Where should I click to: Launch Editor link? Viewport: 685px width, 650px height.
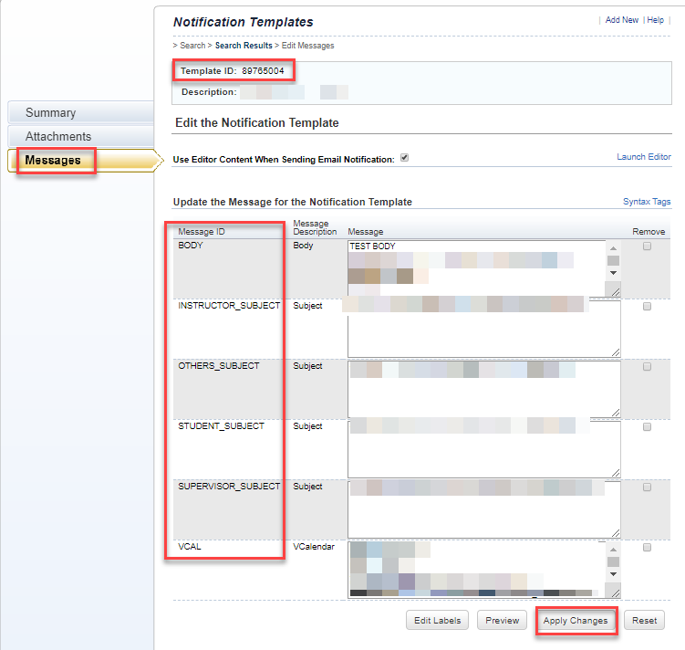coord(643,156)
